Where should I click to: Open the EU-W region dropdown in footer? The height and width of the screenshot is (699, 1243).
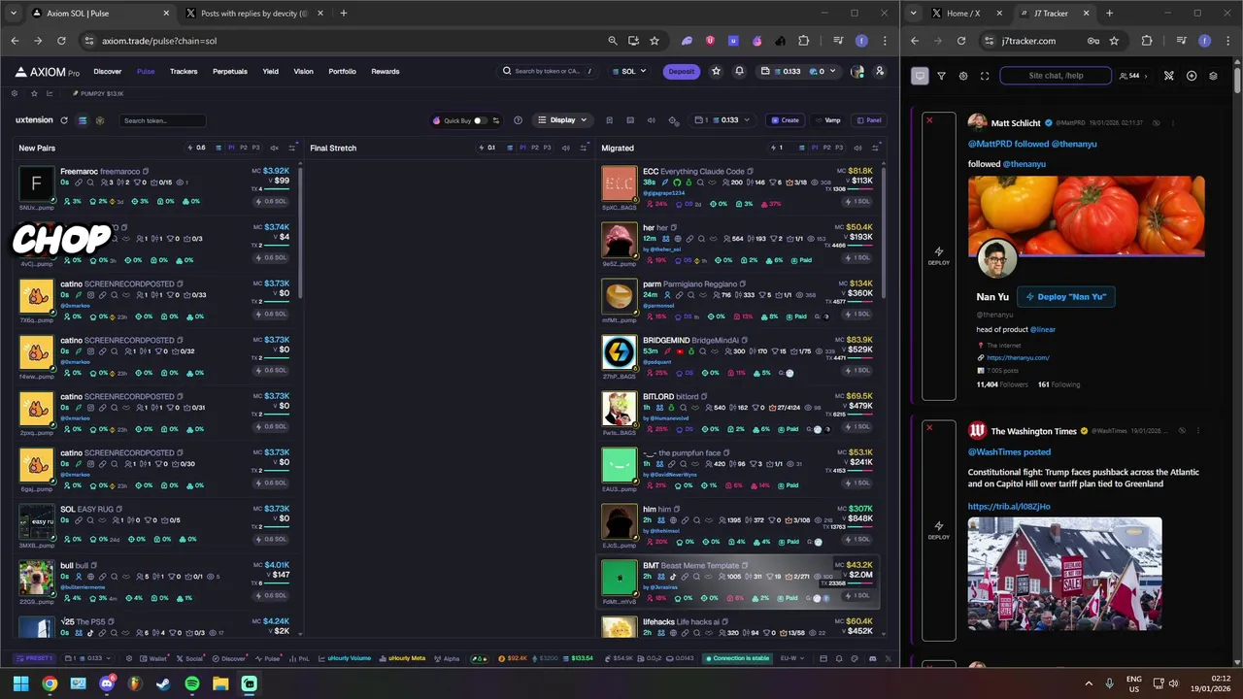(x=791, y=658)
